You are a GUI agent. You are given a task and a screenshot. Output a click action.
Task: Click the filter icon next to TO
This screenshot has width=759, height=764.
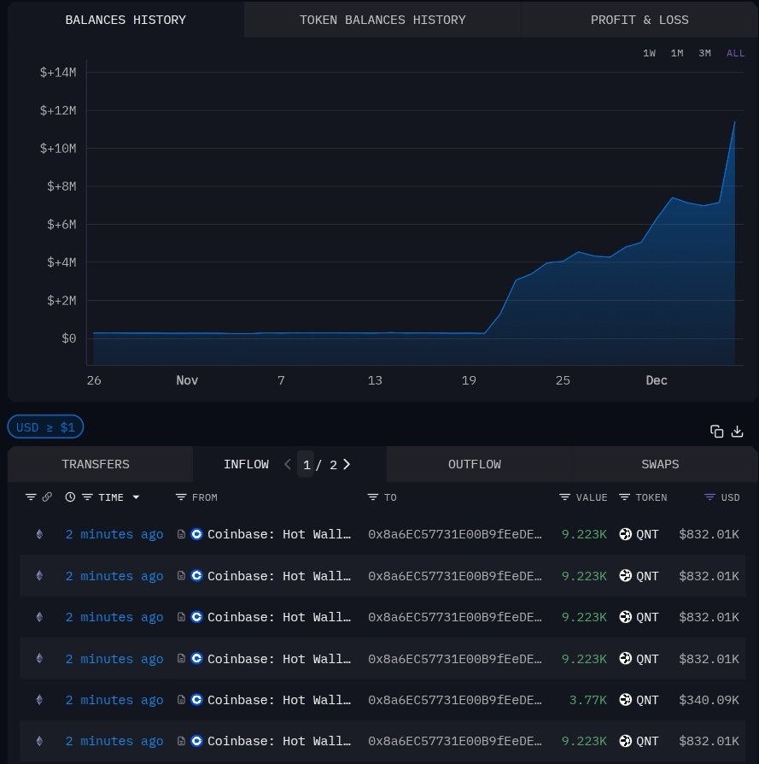[373, 497]
